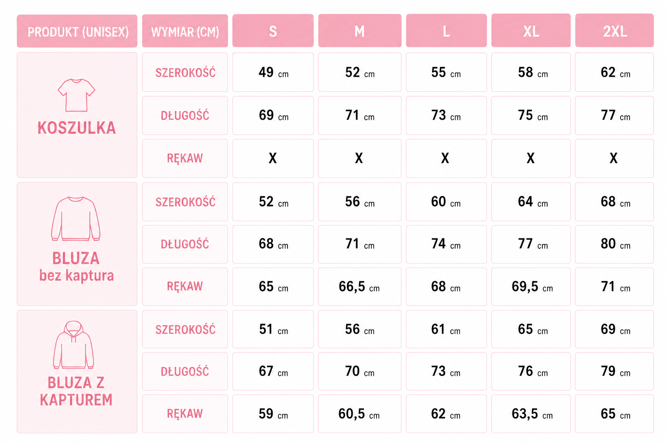This screenshot has width=667, height=444.
Task: Click the KOSZULKA product label
Action: 76,128
